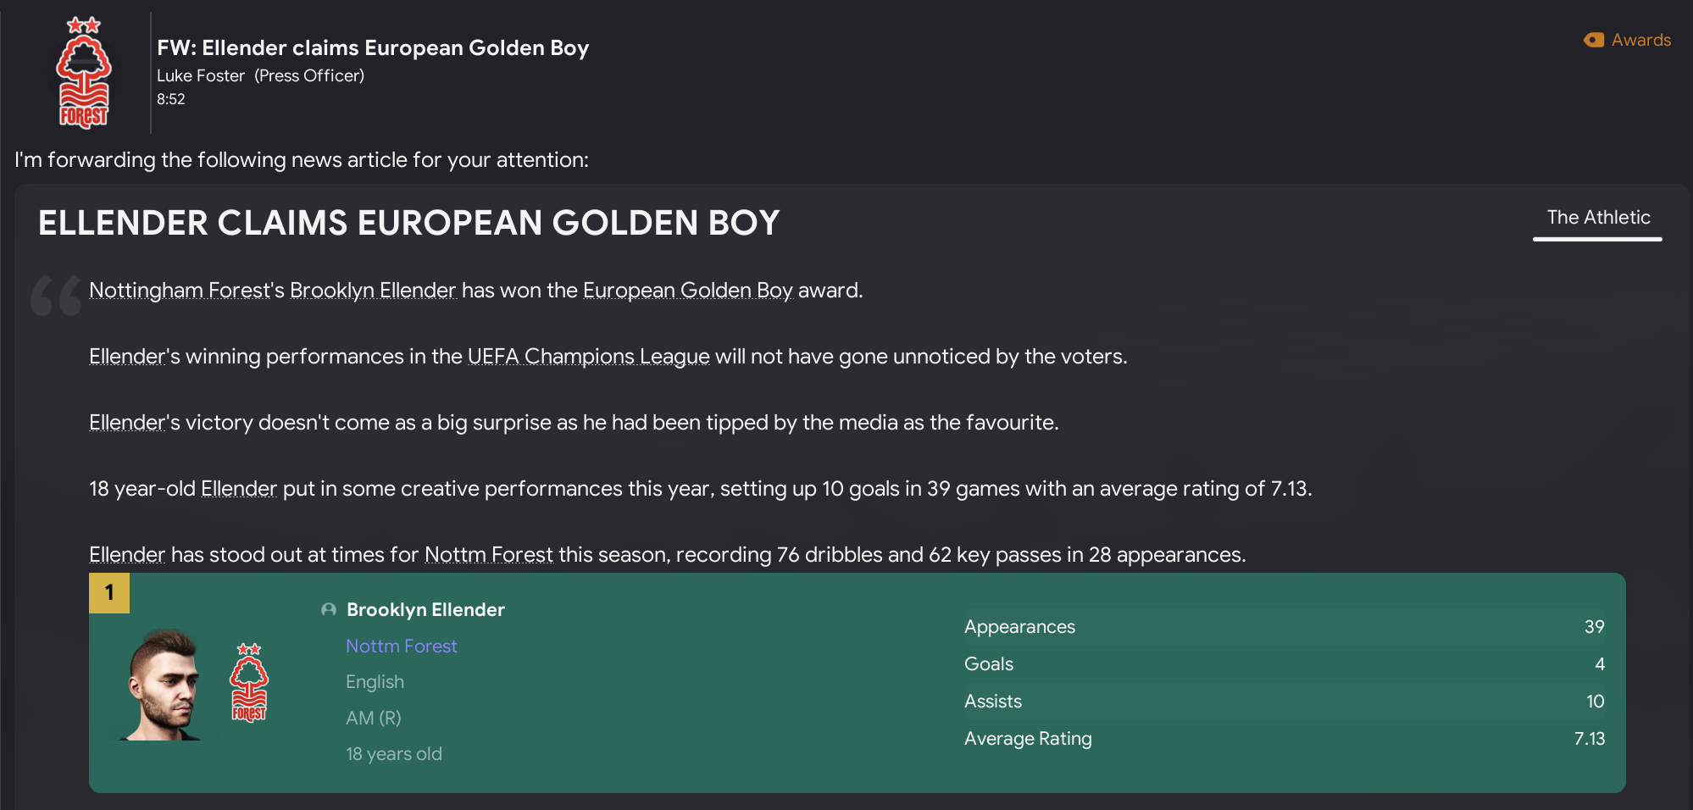1693x810 pixels.
Task: Open Brooklyn Ellender's face portrait
Action: click(x=162, y=685)
